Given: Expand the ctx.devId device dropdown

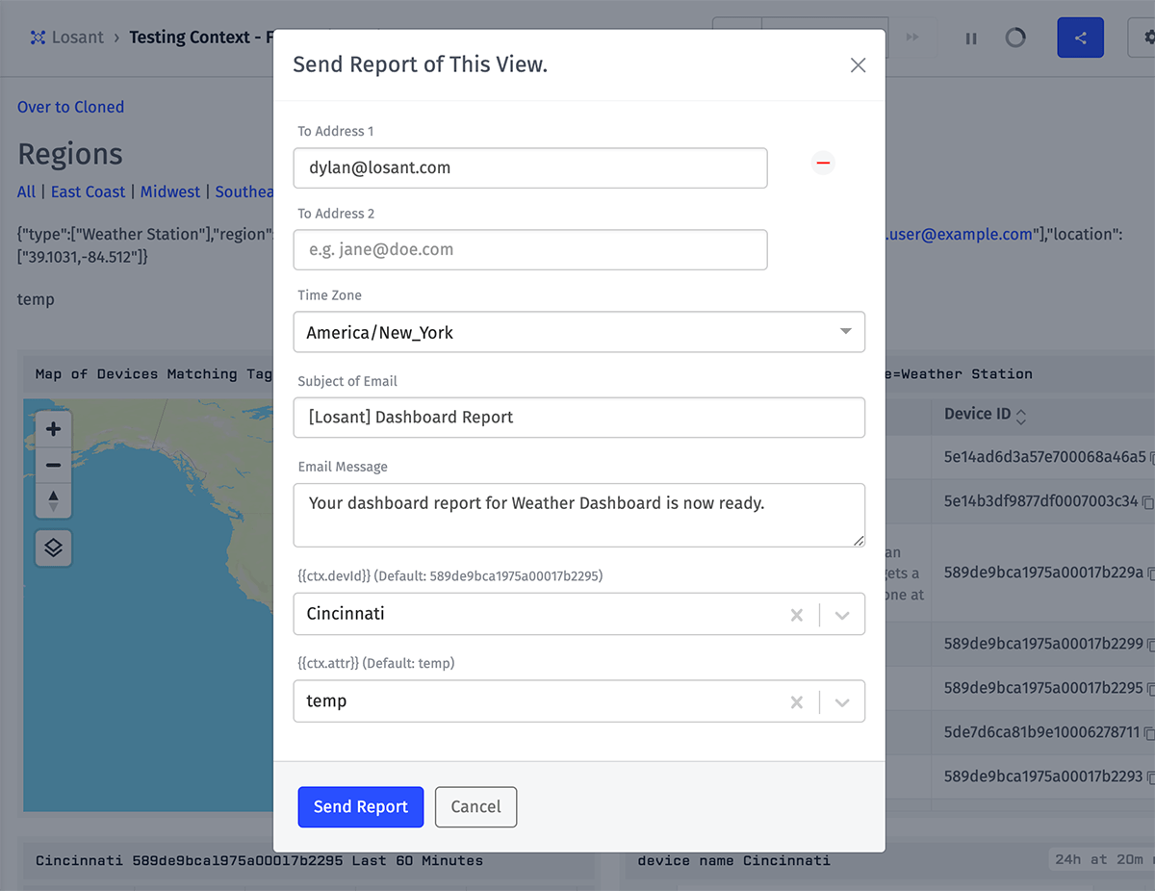Looking at the screenshot, I should 841,614.
